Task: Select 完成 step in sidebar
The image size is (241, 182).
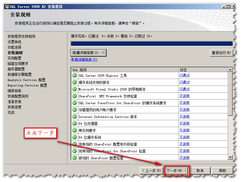Action: click(11, 113)
